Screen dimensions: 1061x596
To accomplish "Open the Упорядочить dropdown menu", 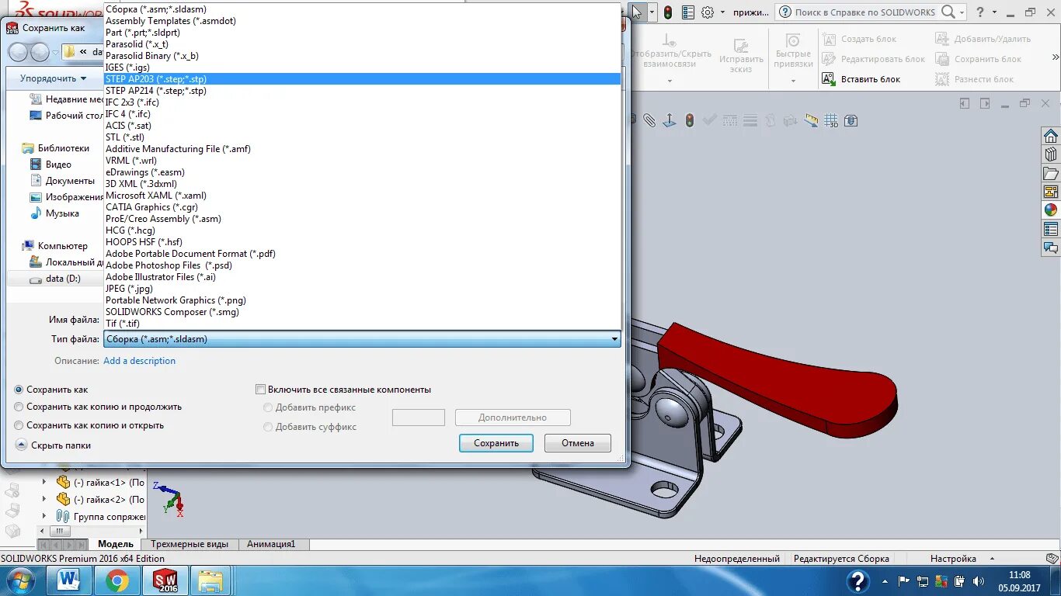I will tap(54, 78).
